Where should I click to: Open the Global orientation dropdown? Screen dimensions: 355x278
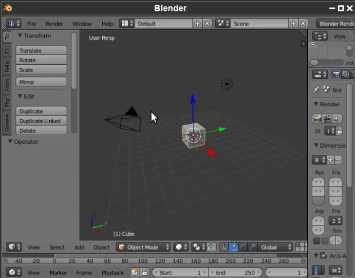coord(275,247)
